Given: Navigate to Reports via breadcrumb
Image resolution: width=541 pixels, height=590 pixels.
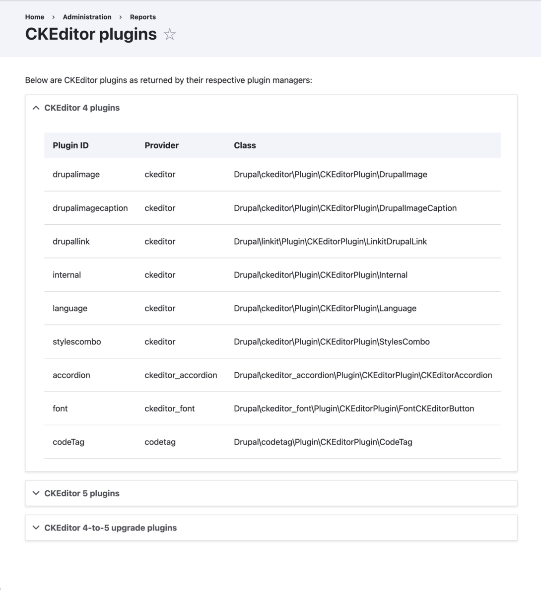Looking at the screenshot, I should point(142,17).
